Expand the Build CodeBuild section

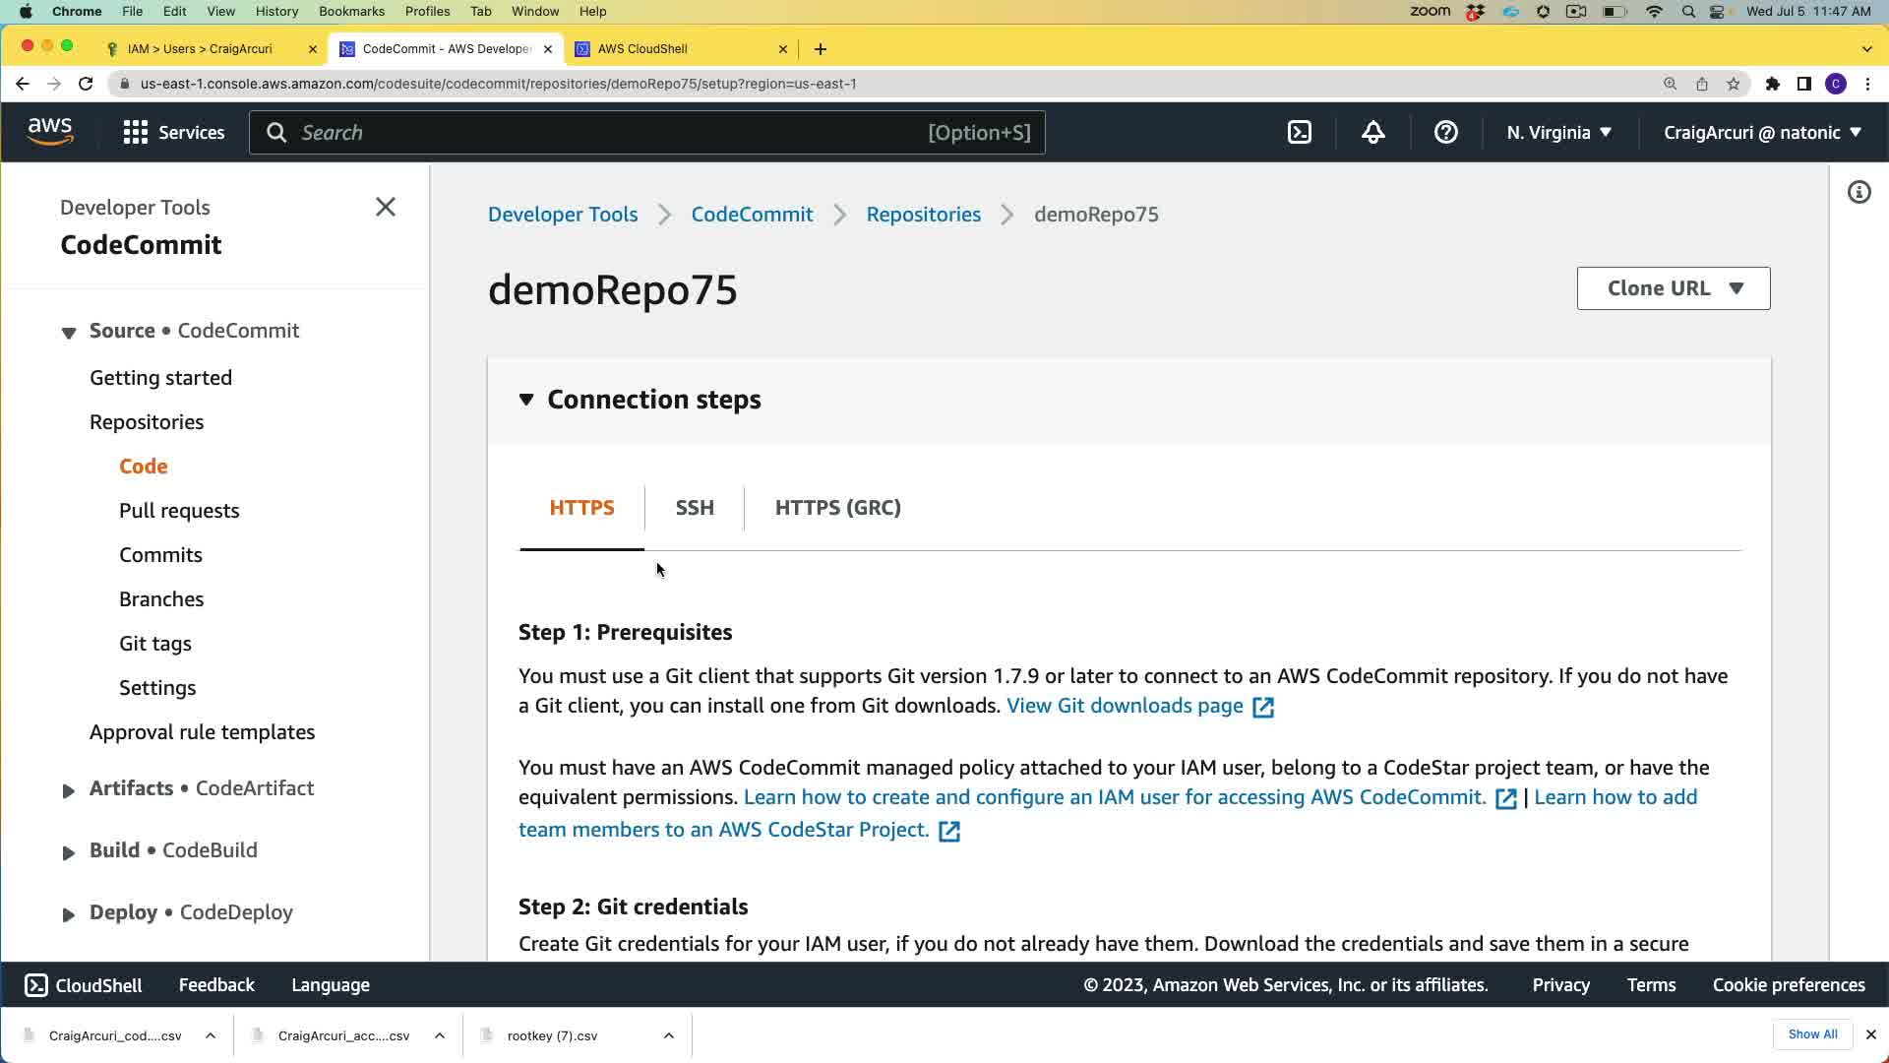coord(68,852)
